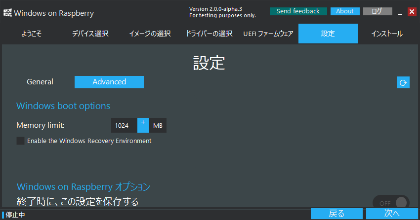The width and height of the screenshot is (420, 220).
Task: Click the 停止中 status text
Action: tap(15, 215)
